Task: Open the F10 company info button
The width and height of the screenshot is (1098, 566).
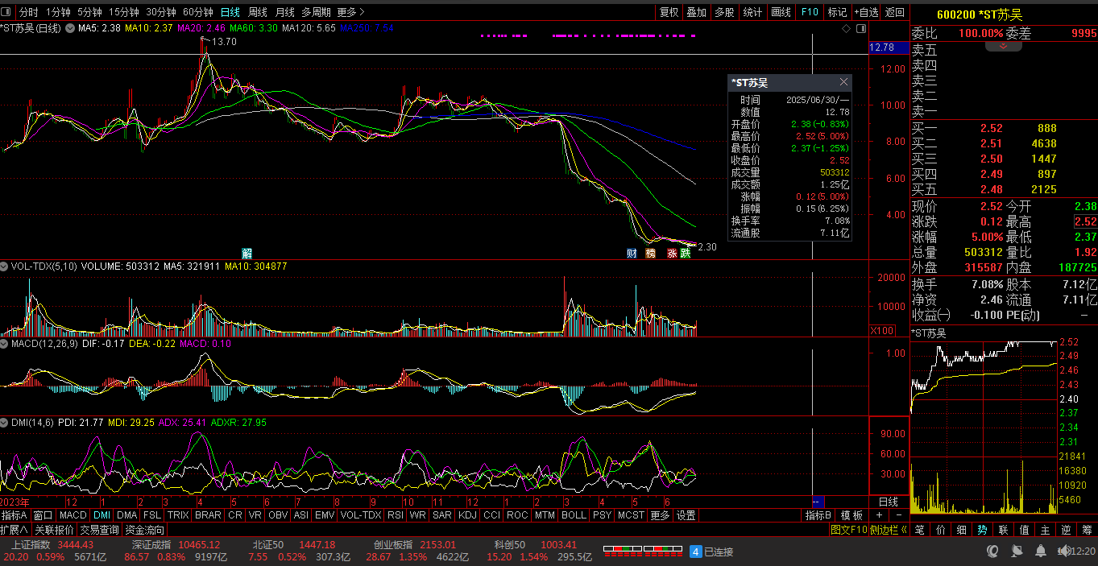Action: (x=810, y=12)
